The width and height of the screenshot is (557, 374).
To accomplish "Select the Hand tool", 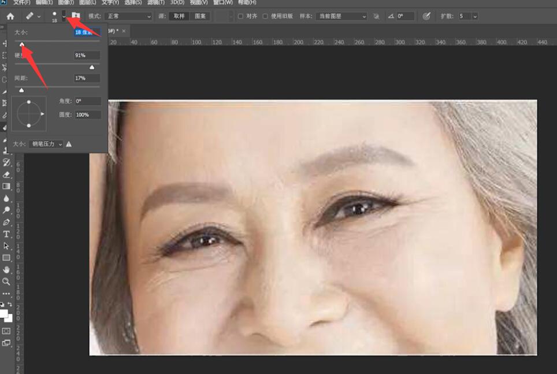I will tap(6, 269).
